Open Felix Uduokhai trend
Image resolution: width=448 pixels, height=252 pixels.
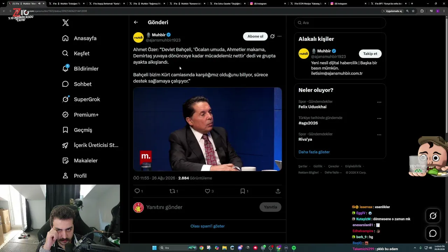click(x=313, y=107)
